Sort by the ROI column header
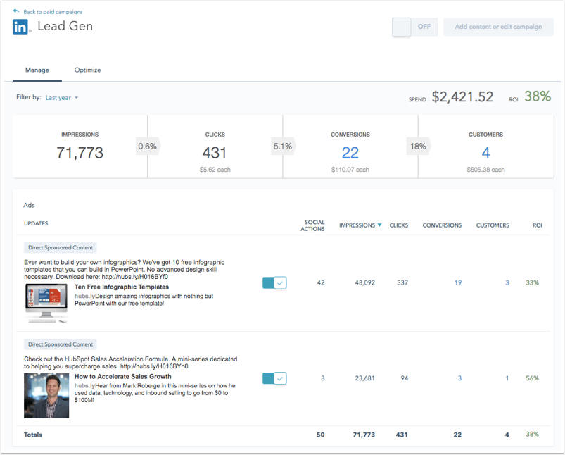Image resolution: width=565 pixels, height=455 pixels. coord(538,225)
